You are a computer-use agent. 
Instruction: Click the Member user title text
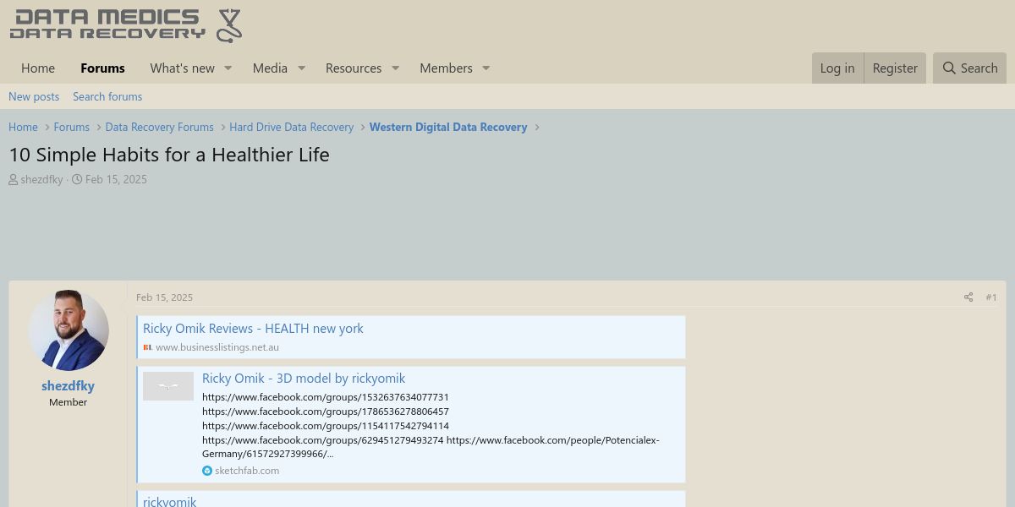pos(68,402)
